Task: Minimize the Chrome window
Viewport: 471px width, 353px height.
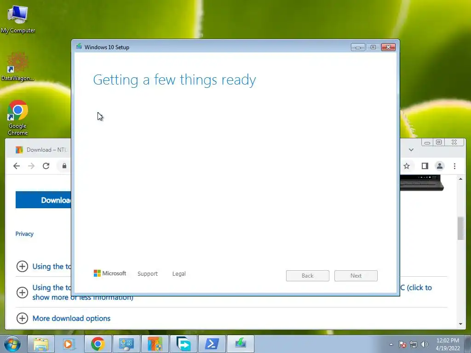Action: (427, 142)
